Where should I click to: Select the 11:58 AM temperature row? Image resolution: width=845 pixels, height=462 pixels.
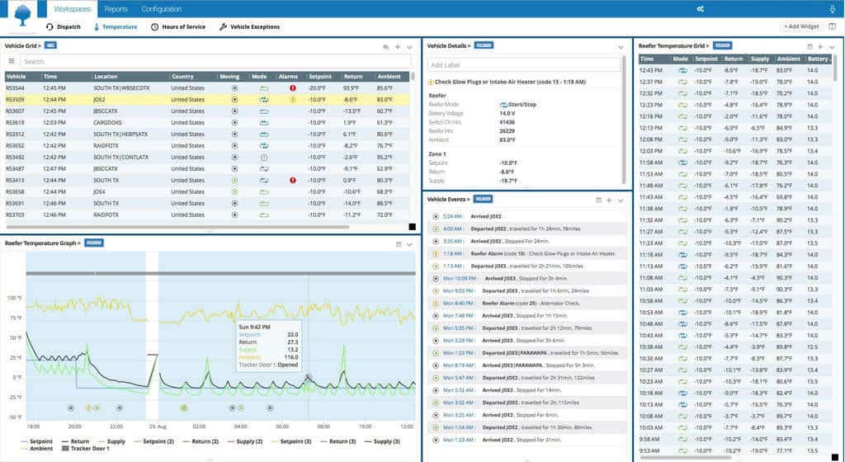click(735, 162)
